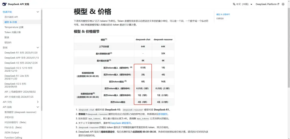Click the 上下文长度 row label
Screen dimensions: 290x139
pyautogui.click(x=104, y=47)
